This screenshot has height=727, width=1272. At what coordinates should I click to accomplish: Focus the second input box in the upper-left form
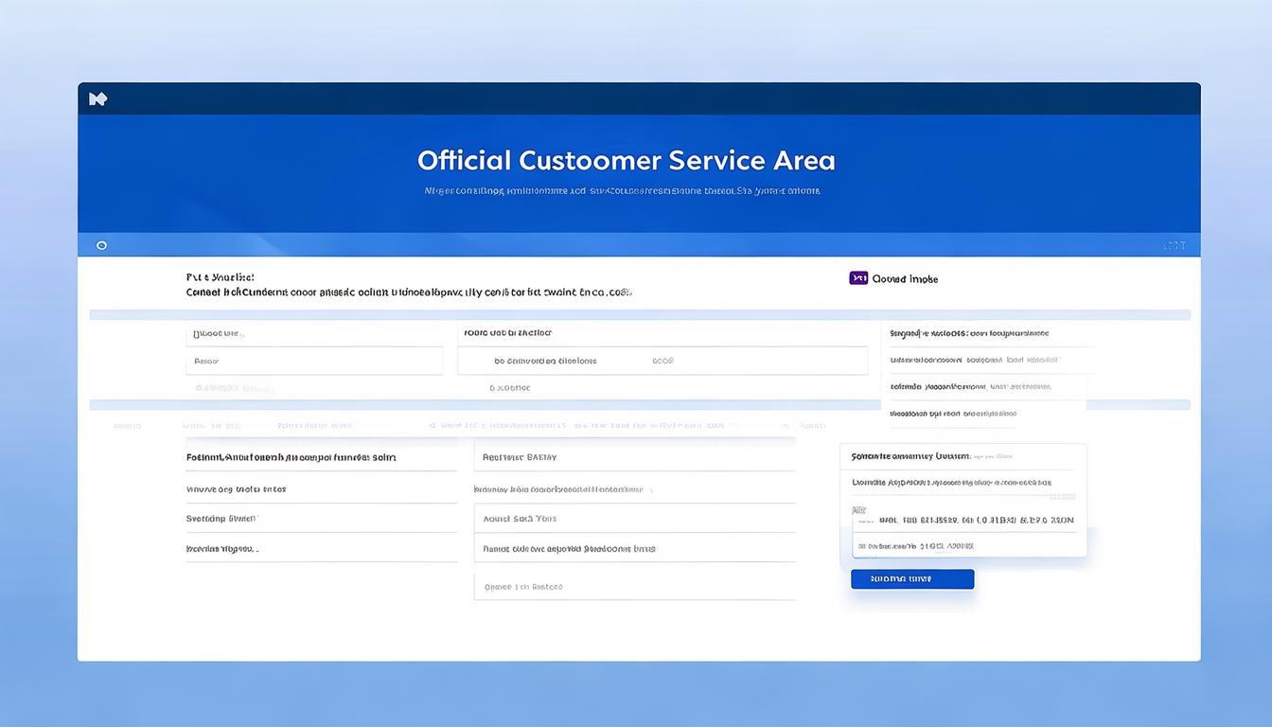coord(313,361)
